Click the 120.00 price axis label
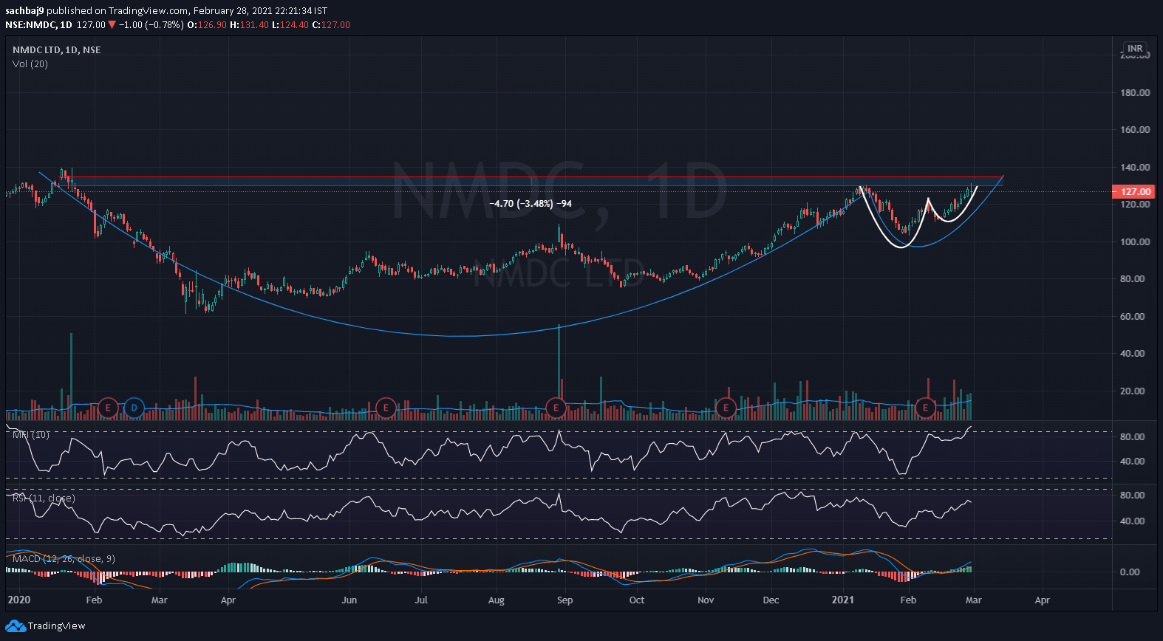 point(1135,204)
